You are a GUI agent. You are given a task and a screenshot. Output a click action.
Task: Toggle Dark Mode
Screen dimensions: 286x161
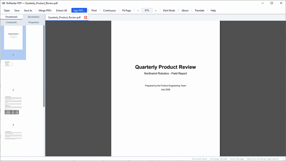click(169, 11)
